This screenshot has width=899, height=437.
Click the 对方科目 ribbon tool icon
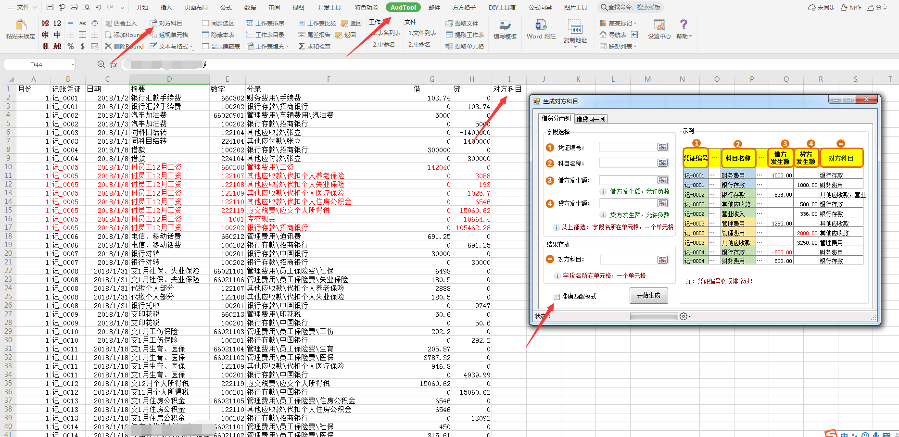tap(153, 23)
